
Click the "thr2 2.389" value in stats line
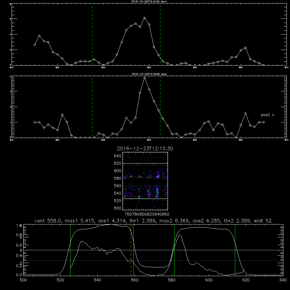(x=237, y=221)
